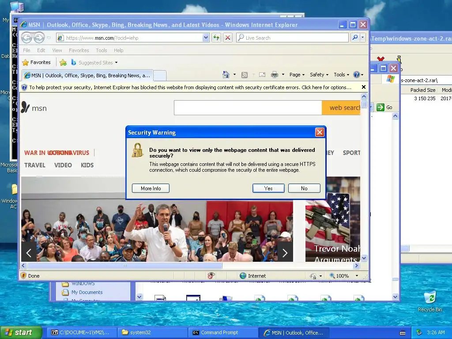Click the Home page icon in command bar
Image resolution: width=452 pixels, height=339 pixels.
click(x=226, y=75)
